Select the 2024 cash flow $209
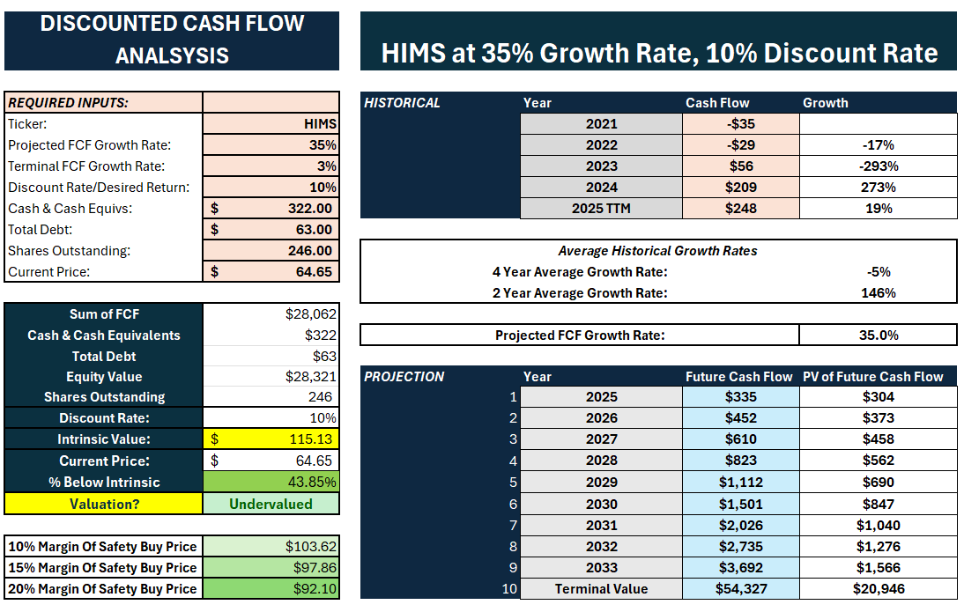Viewport: 964px width, 612px height. [741, 187]
